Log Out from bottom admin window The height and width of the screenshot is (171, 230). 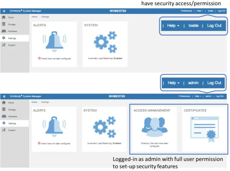pos(220,96)
